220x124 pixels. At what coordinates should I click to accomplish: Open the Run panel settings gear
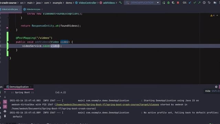point(216,87)
